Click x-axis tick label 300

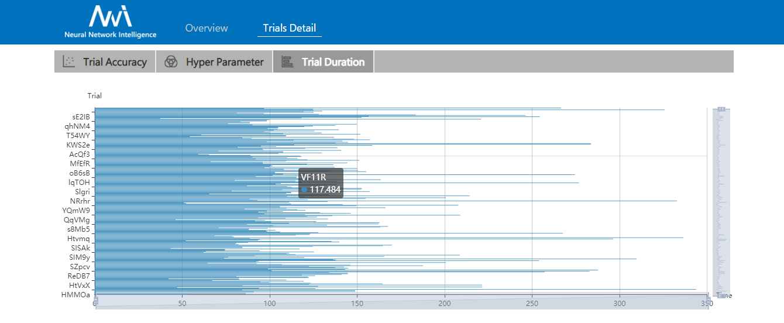coord(620,304)
